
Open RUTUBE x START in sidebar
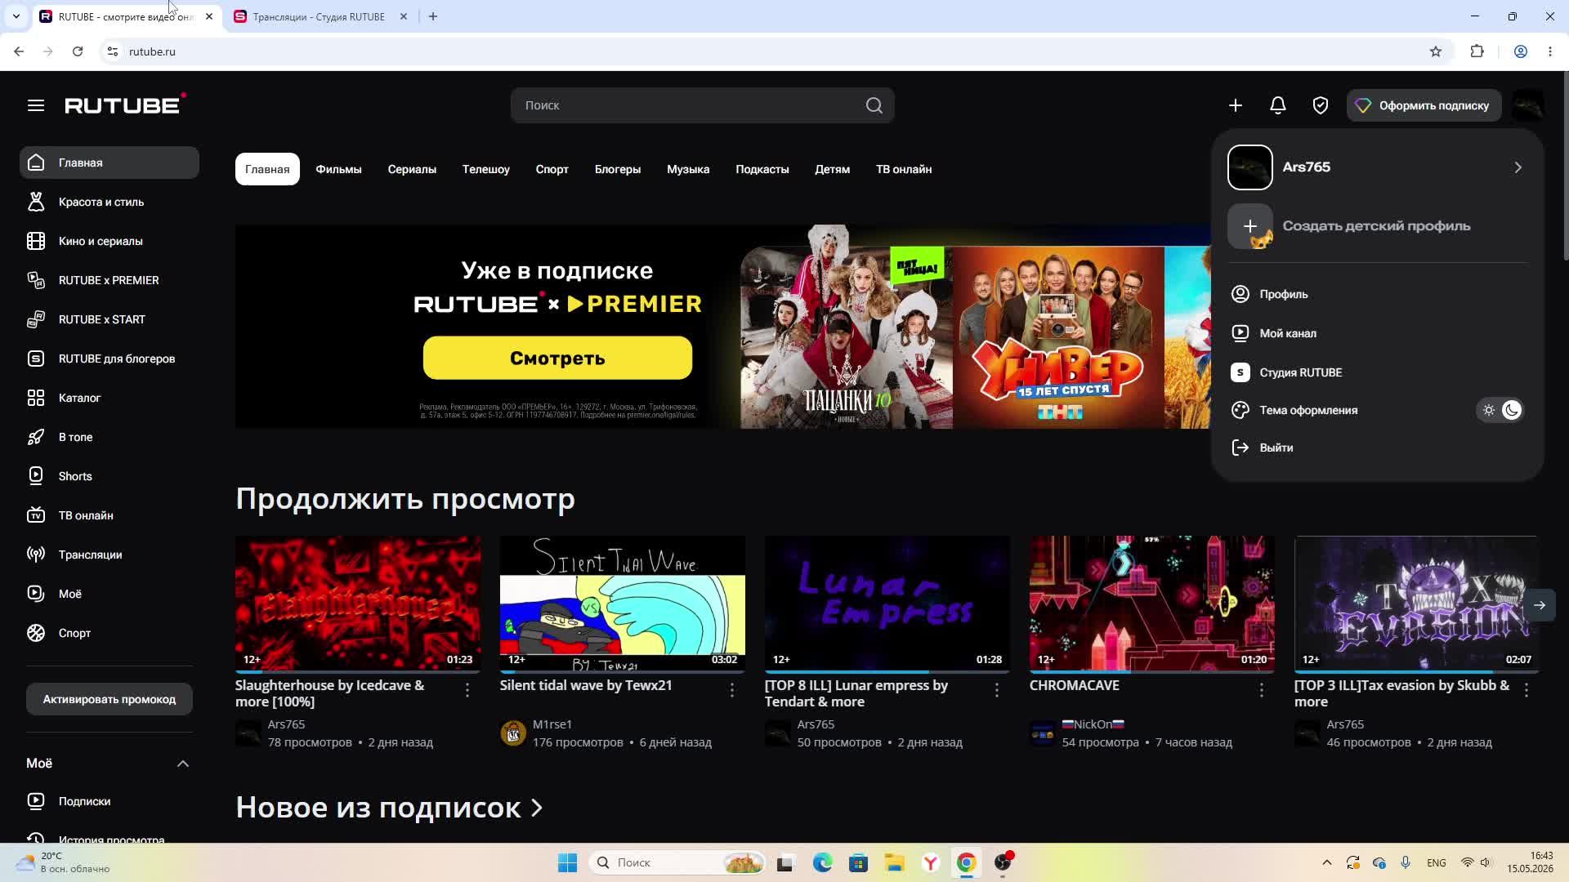tap(110, 319)
